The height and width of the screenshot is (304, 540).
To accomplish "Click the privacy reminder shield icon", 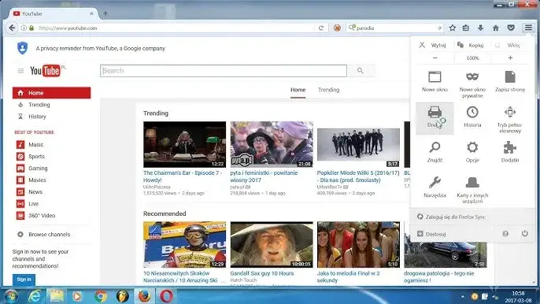I will click(22, 48).
